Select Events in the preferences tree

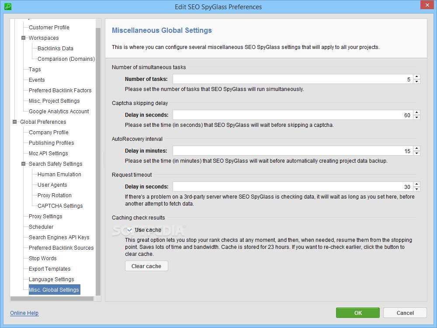coord(37,80)
